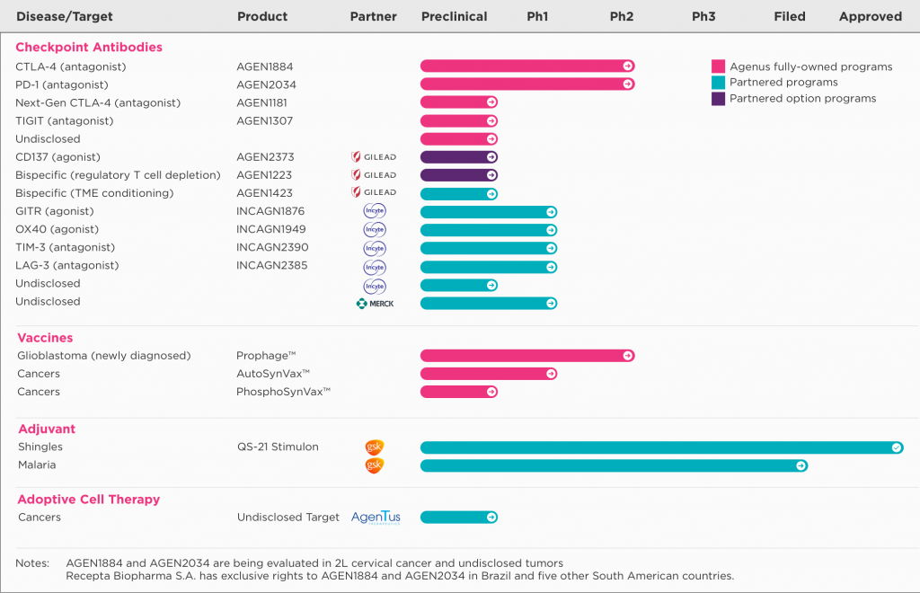Click the Undisclosed Target product text
Image resolution: width=920 pixels, height=593 pixels.
(x=288, y=518)
